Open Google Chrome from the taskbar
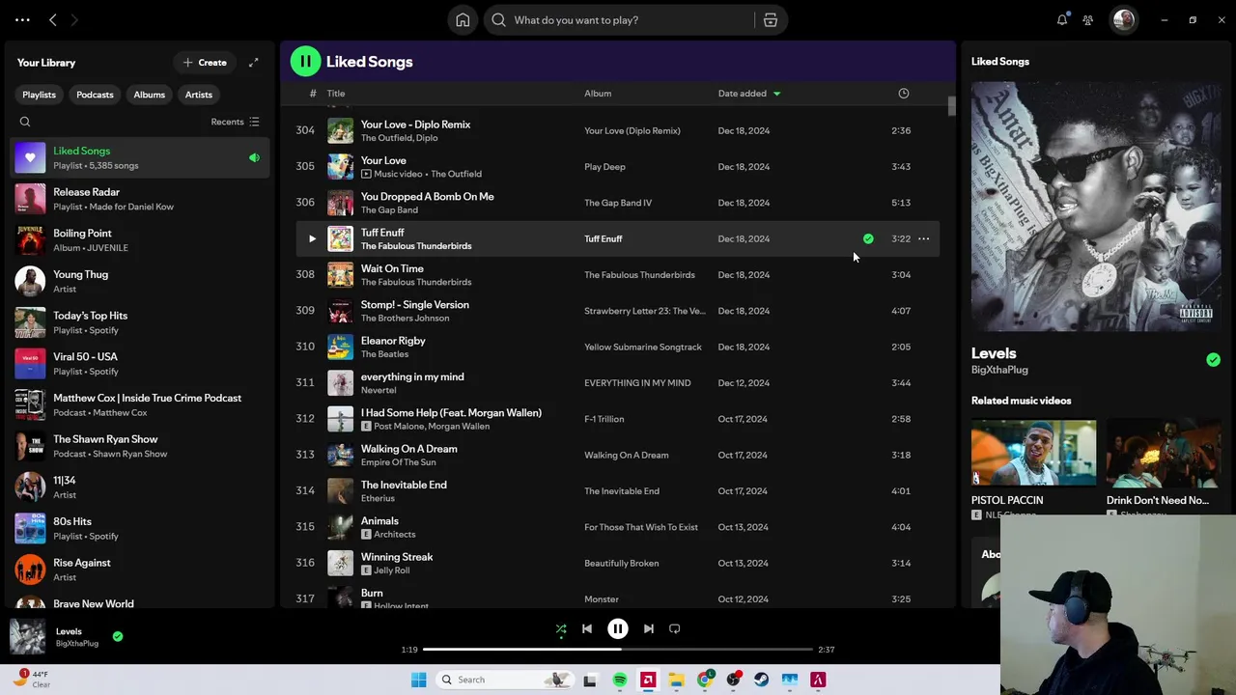The width and height of the screenshot is (1236, 695). (x=705, y=680)
